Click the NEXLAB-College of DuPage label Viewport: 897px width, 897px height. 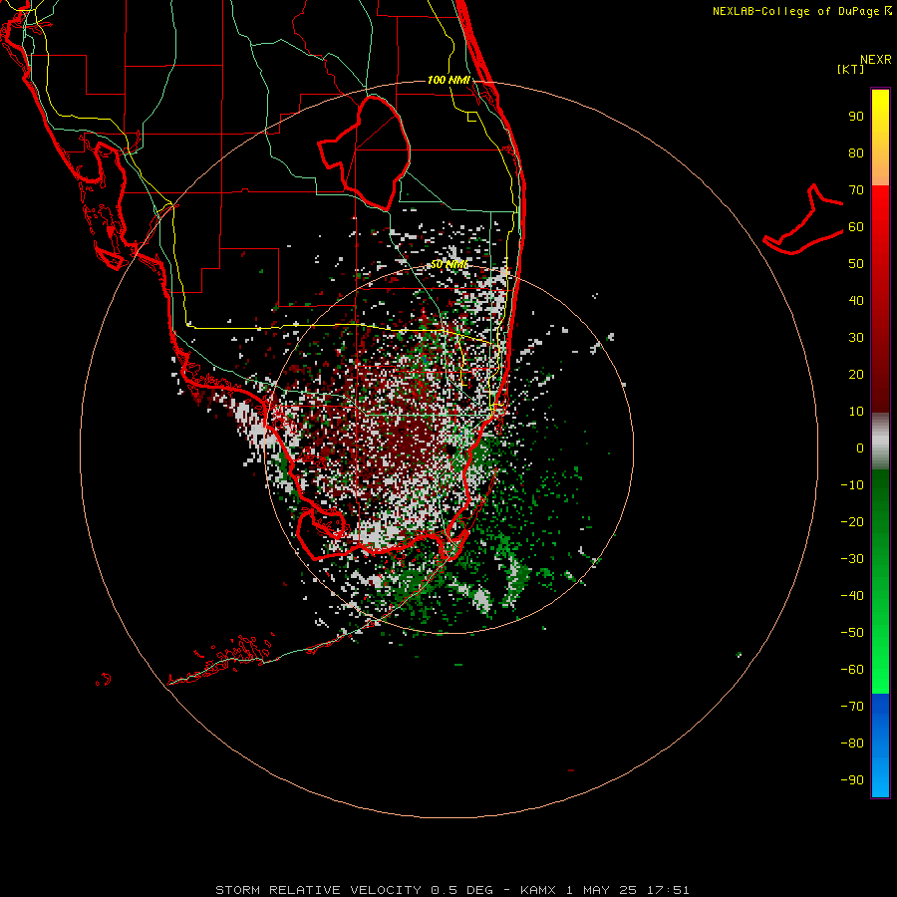pos(801,11)
